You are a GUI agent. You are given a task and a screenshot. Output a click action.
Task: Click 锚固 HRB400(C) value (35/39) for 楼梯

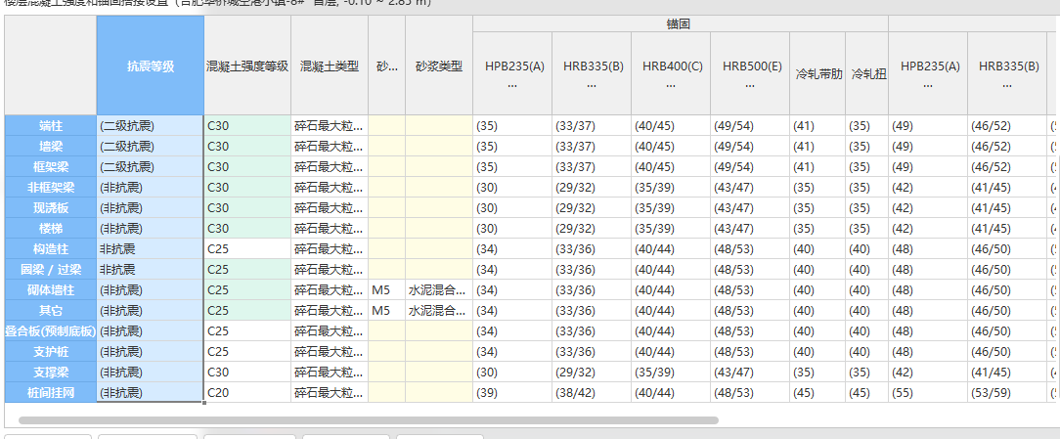pos(671,228)
